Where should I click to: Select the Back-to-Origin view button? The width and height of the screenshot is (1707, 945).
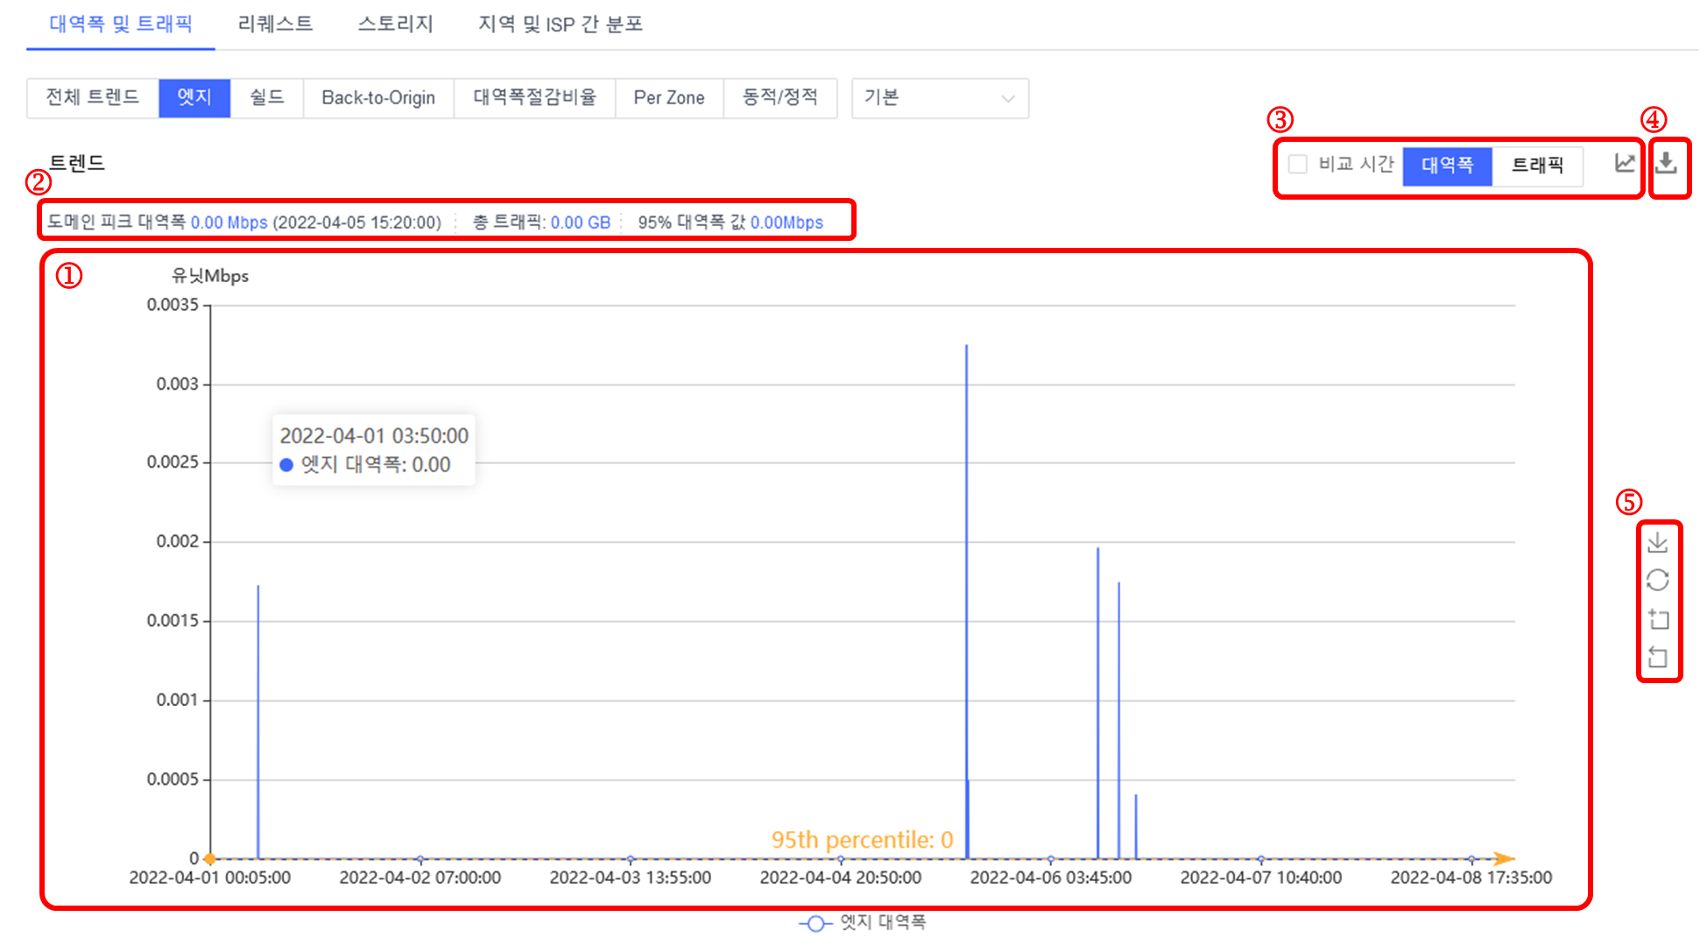click(378, 98)
